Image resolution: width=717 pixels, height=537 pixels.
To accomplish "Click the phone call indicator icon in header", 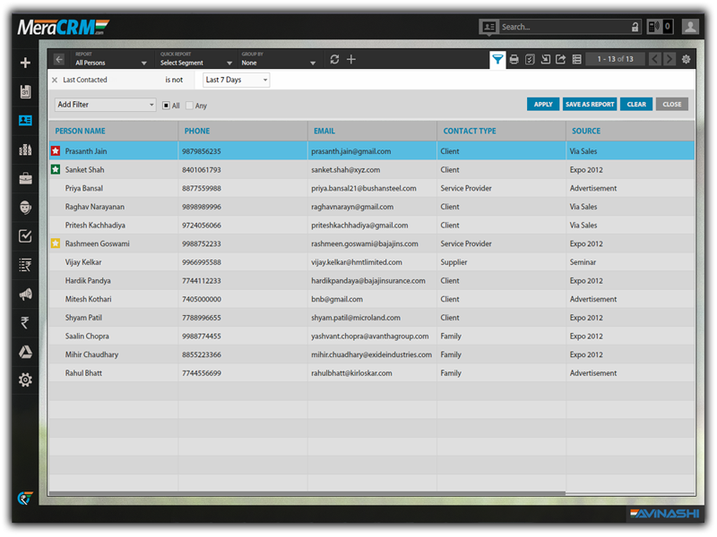I will [x=655, y=27].
